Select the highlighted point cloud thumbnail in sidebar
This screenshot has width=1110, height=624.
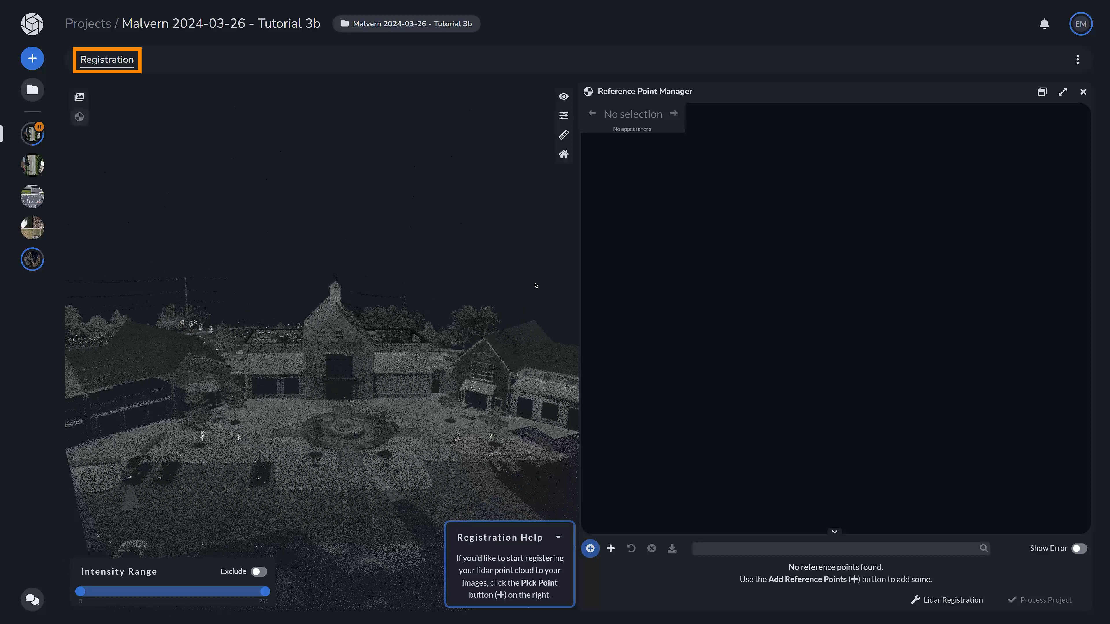tap(32, 259)
